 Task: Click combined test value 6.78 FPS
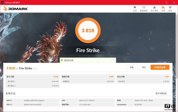(166, 81)
